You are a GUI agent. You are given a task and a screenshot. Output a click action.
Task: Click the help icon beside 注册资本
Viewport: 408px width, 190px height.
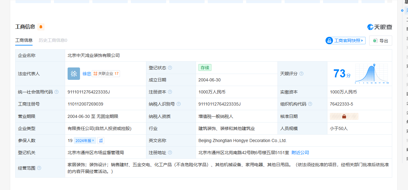[x=170, y=92]
